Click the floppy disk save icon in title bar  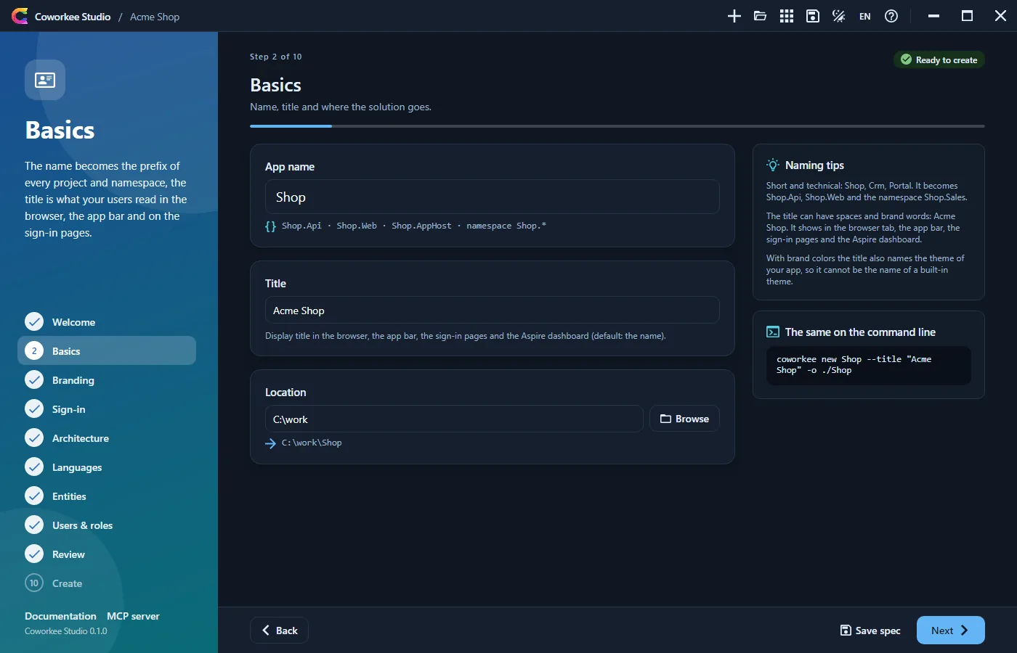(813, 16)
